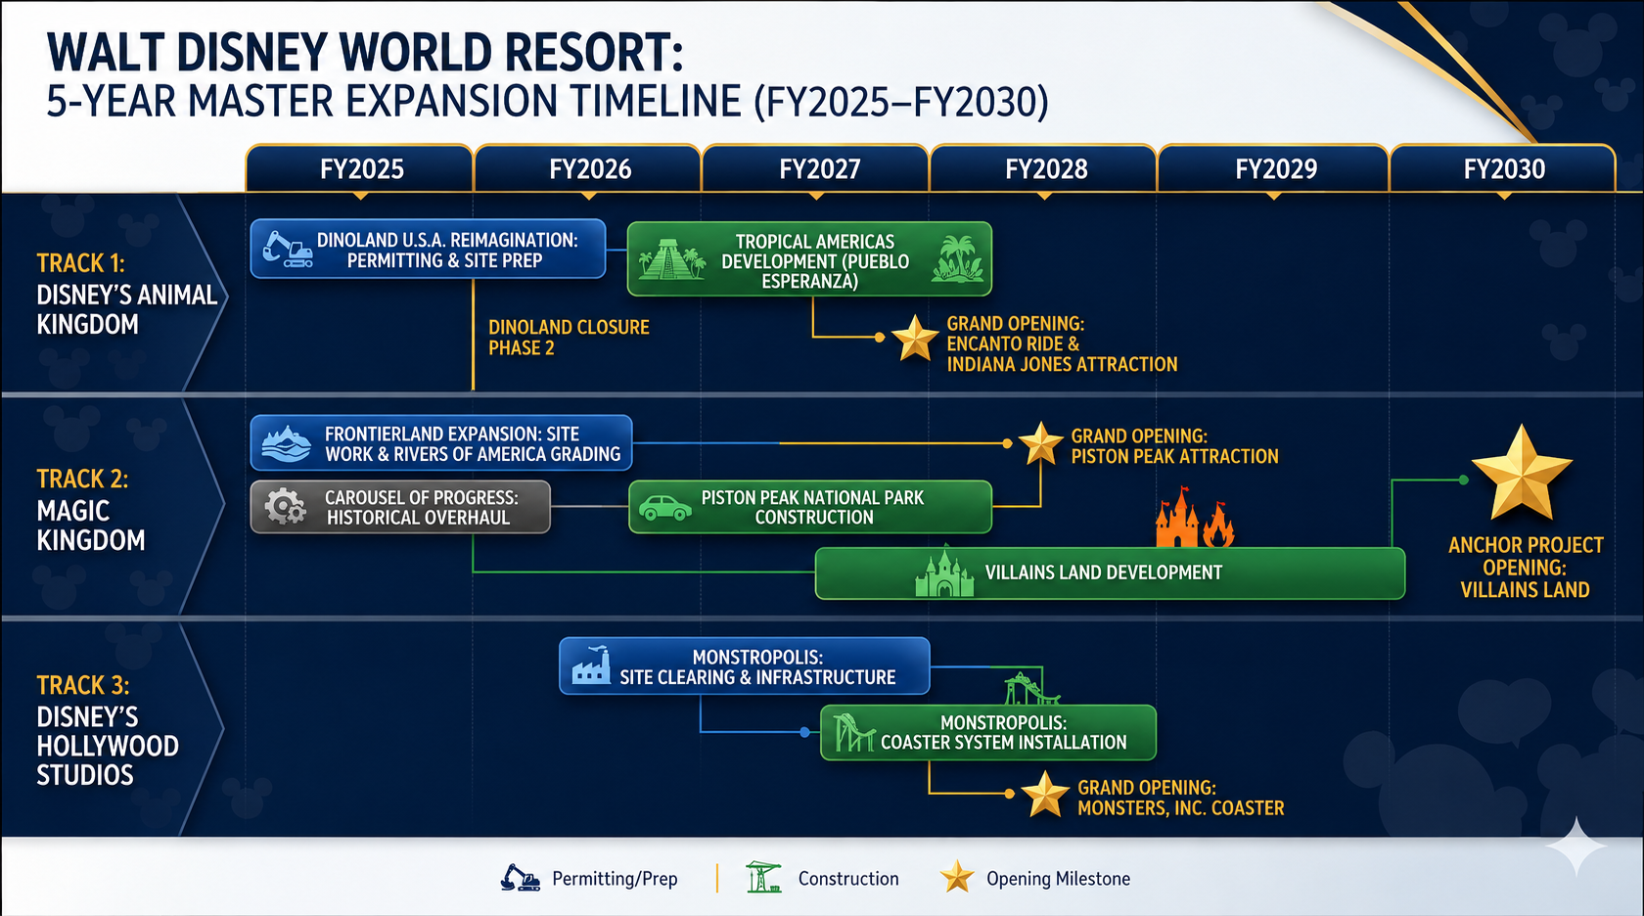The height and width of the screenshot is (916, 1644).
Task: Click the Grand Opening: Monsters, Inc. Coaster text
Action: coord(1180,798)
